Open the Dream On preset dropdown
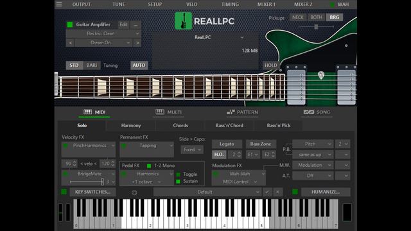This screenshot has height=231, width=411. (103, 43)
